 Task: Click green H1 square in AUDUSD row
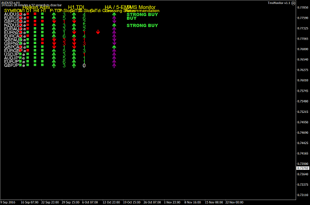(42, 14)
